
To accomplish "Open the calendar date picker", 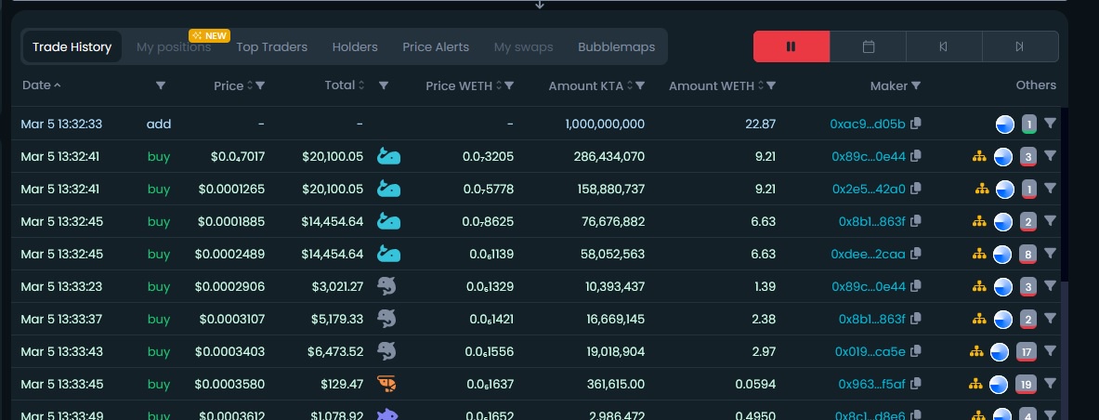I will coord(868,46).
